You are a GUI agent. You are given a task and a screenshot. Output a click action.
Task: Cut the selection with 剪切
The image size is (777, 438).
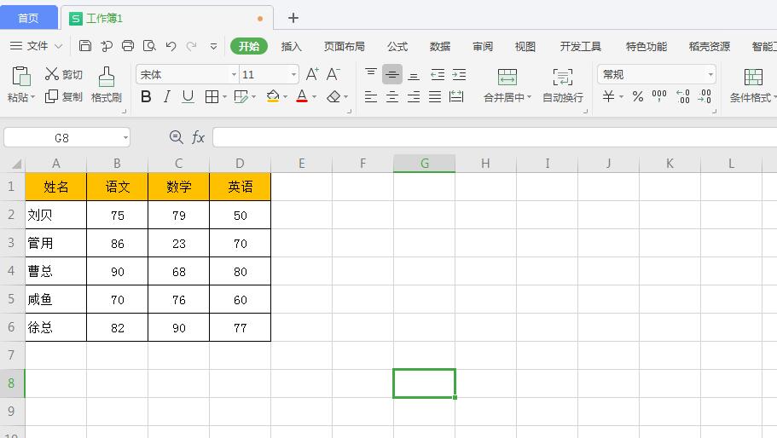[63, 74]
